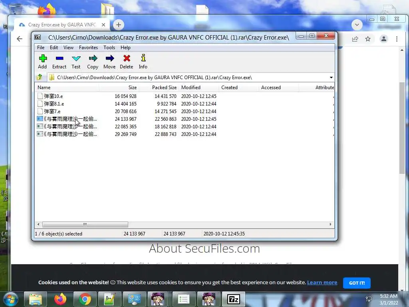Sort by Created column header
The height and width of the screenshot is (307, 409).
pos(239,88)
